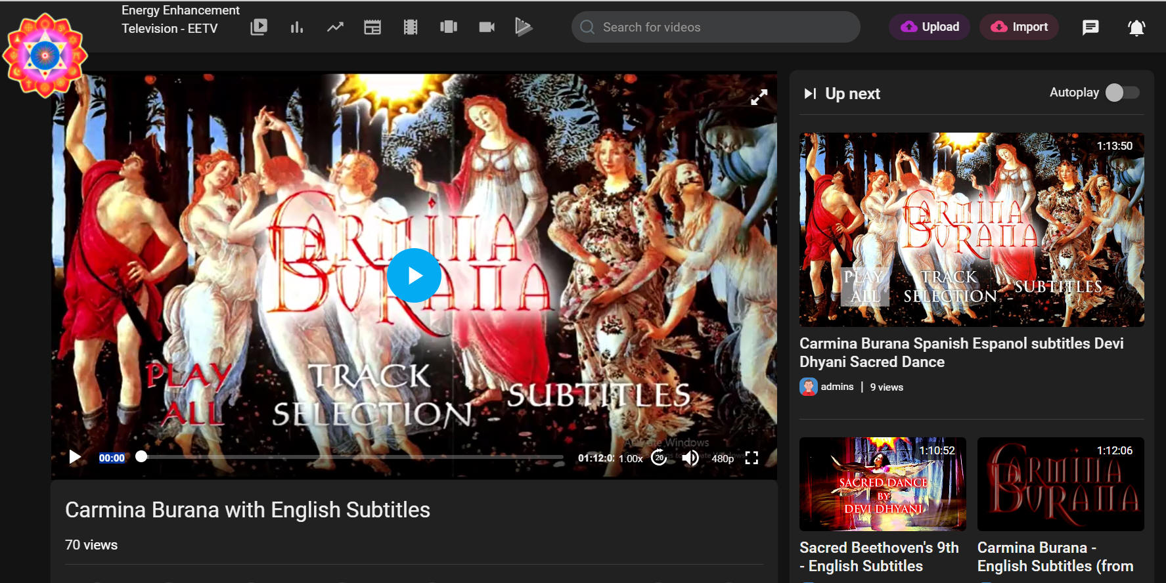Open the articles page layout icon

click(x=372, y=27)
